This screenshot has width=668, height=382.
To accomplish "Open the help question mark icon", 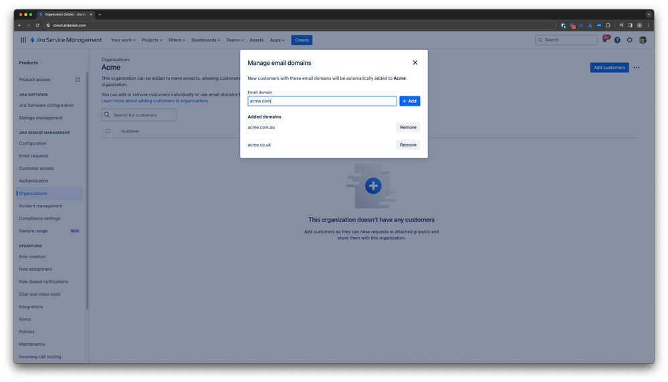I will coord(617,40).
